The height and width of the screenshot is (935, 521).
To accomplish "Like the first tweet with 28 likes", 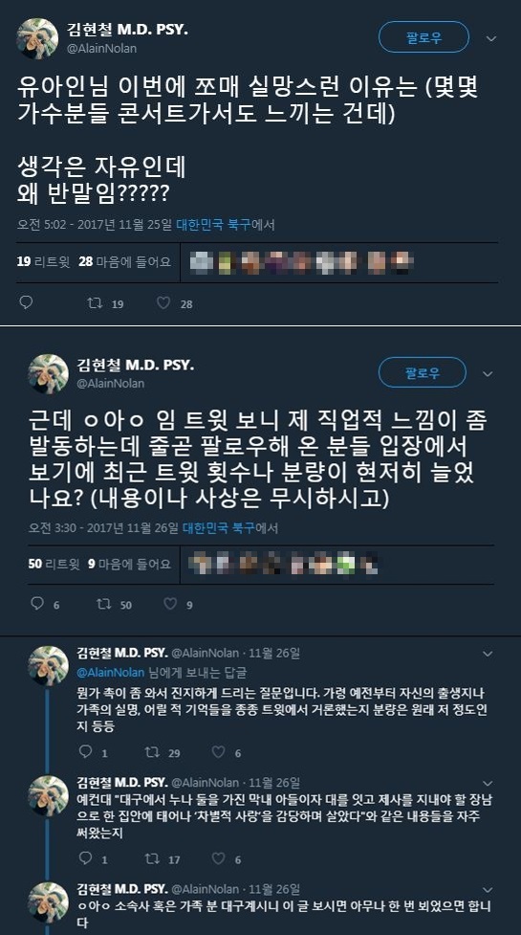I will (x=163, y=303).
